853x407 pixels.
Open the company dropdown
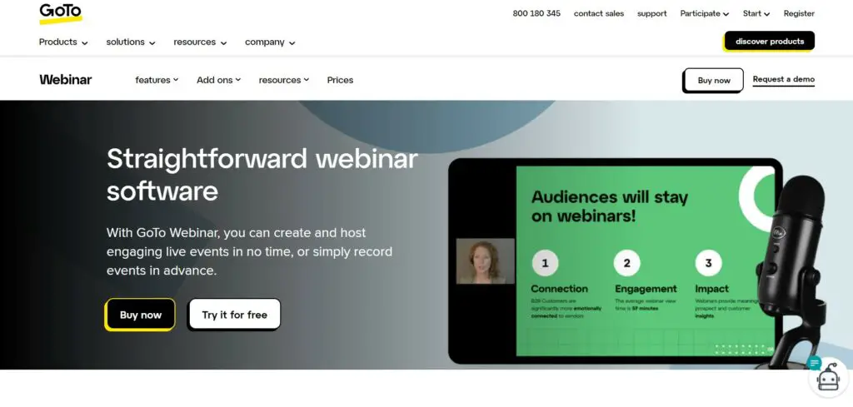point(270,42)
